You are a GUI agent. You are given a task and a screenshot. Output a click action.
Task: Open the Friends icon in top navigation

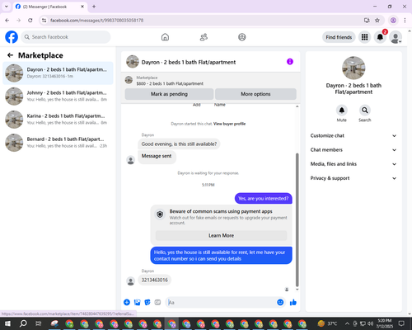point(204,37)
